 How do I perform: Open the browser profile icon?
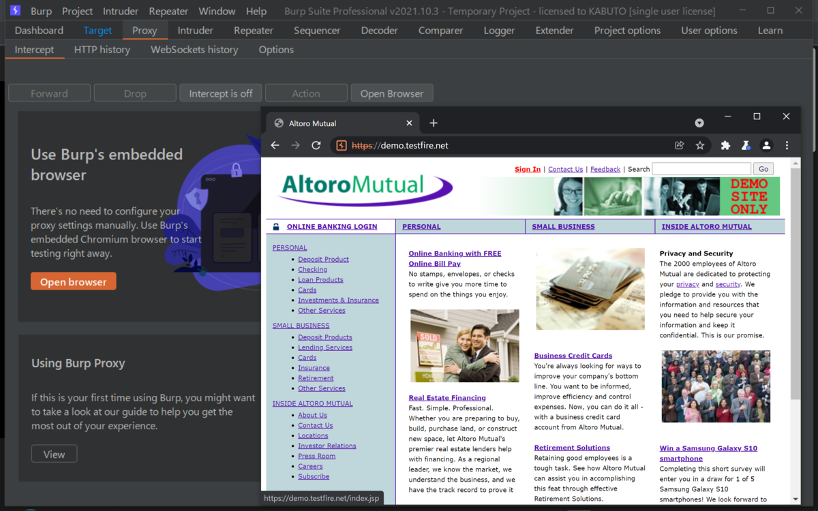[x=766, y=145]
